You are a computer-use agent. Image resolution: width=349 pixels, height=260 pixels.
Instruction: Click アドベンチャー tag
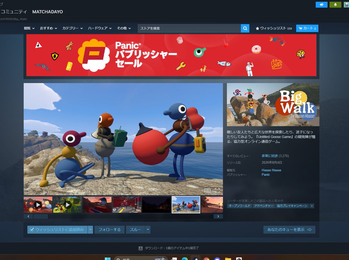[263, 206]
